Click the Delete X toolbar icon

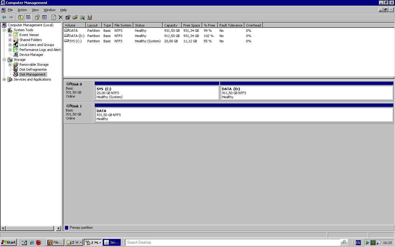point(60,17)
